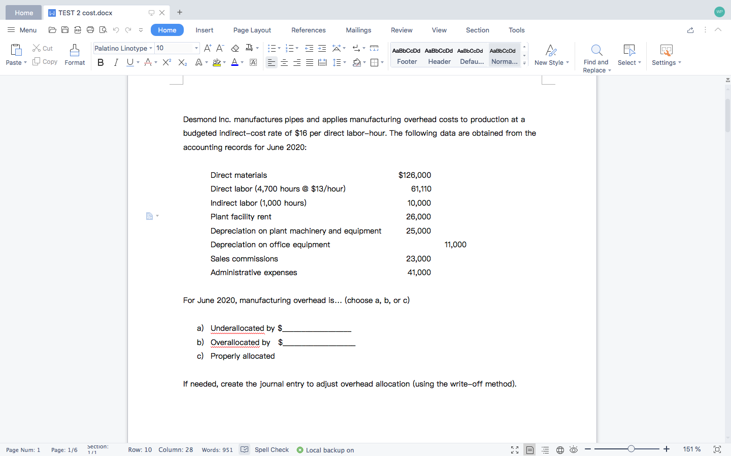Switch to web layout globe icon
The image size is (731, 456).
tap(560, 449)
